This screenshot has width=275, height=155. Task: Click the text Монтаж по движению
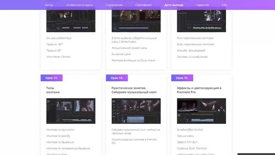[60, 142]
